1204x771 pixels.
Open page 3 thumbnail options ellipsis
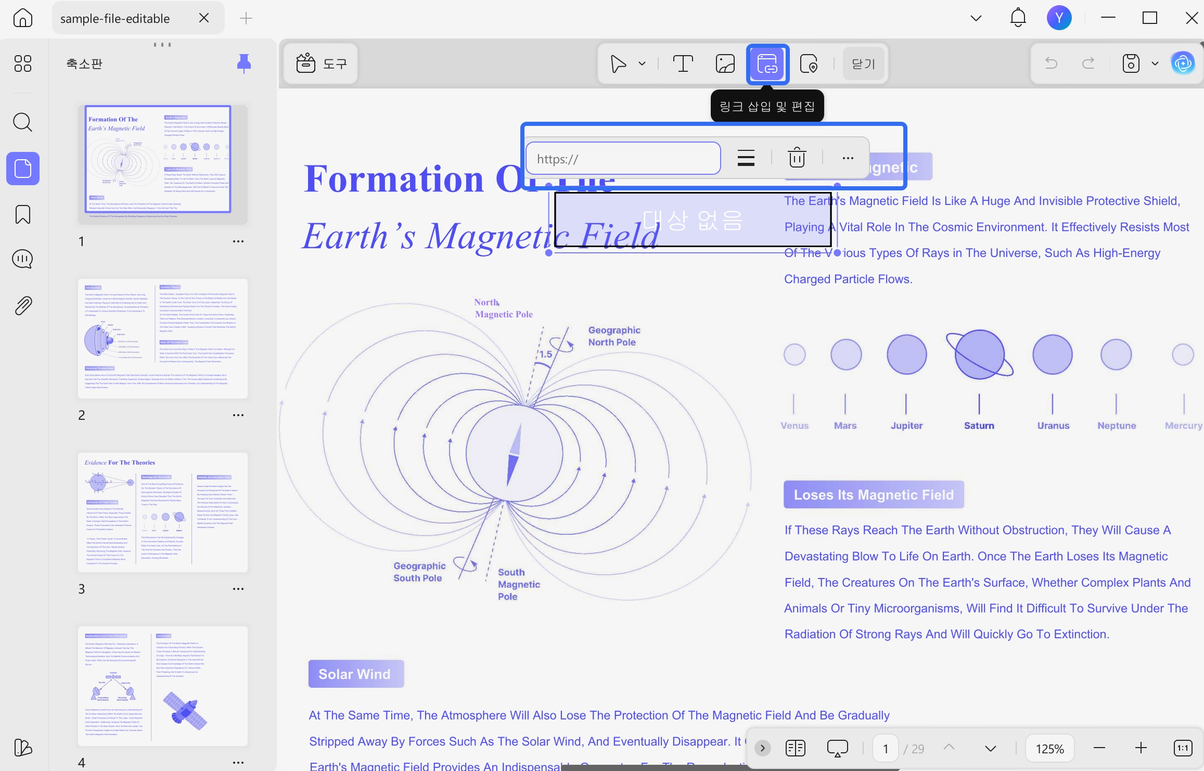[x=238, y=589]
